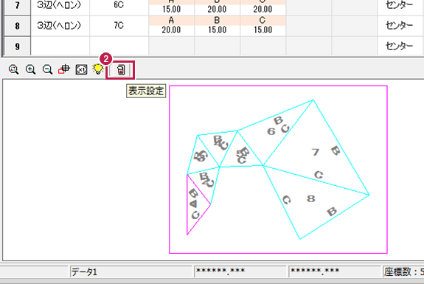Click side C value 20.00 in row 7

263,9
